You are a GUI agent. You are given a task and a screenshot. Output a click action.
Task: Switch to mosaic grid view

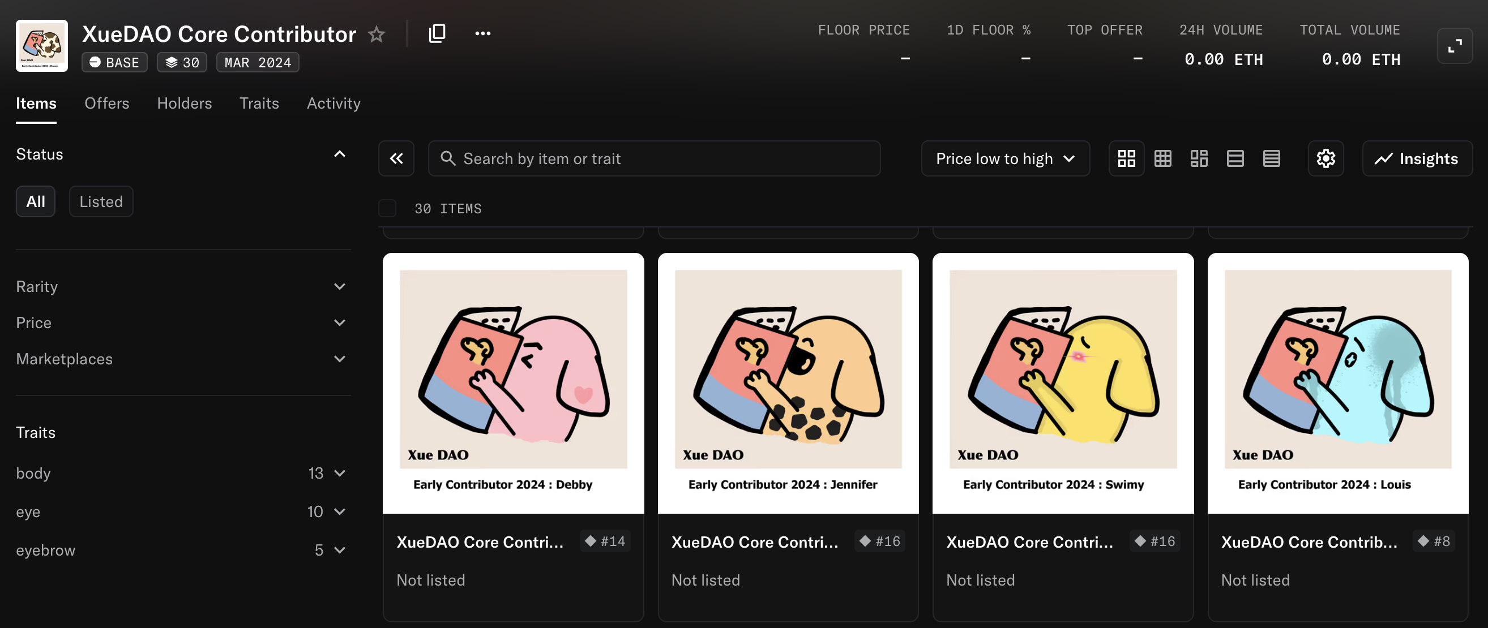coord(1199,158)
